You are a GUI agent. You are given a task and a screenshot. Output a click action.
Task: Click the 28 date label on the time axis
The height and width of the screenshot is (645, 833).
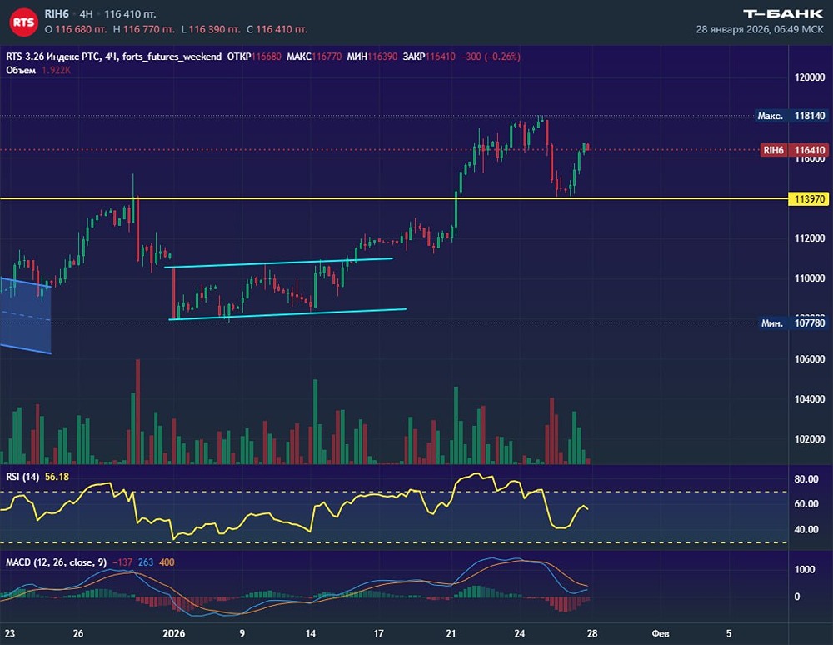tap(591, 633)
